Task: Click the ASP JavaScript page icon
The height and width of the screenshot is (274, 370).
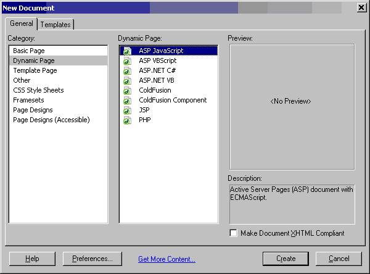Action: [x=127, y=51]
